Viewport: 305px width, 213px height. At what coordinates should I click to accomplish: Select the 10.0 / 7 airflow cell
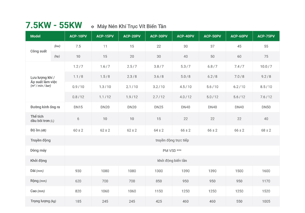266,67
